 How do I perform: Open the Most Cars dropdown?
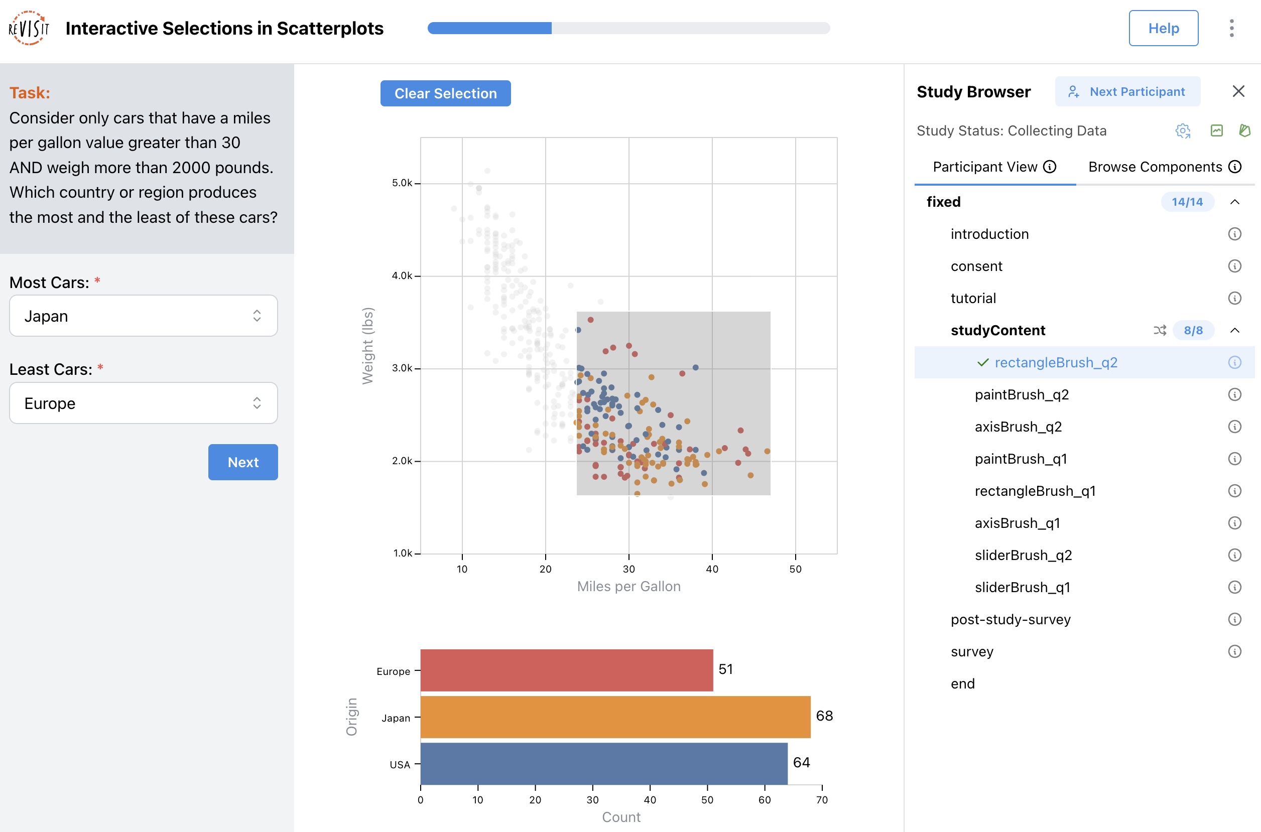coord(143,316)
